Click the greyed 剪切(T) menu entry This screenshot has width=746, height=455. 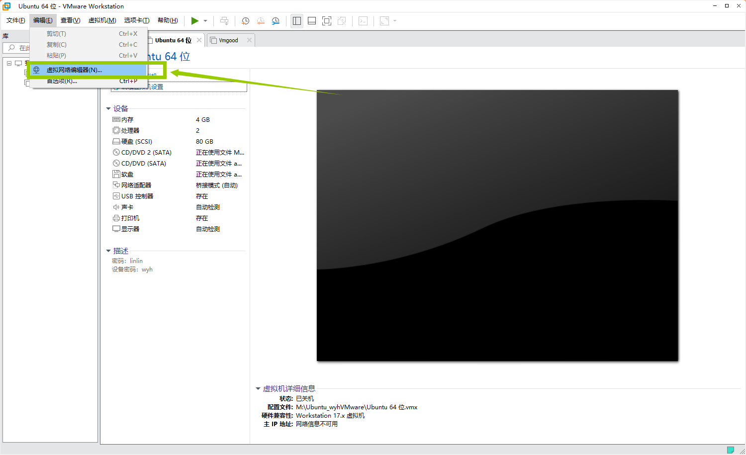click(89, 34)
